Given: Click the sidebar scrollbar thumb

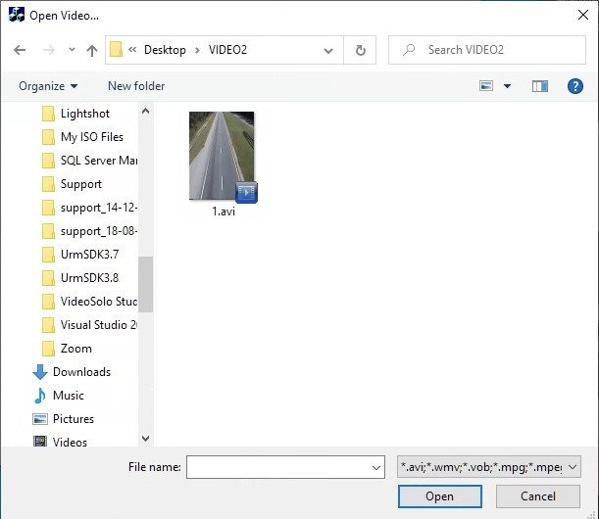Looking at the screenshot, I should tap(145, 284).
